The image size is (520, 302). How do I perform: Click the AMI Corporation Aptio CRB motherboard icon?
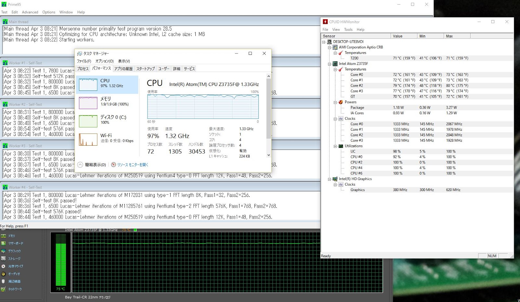click(335, 47)
